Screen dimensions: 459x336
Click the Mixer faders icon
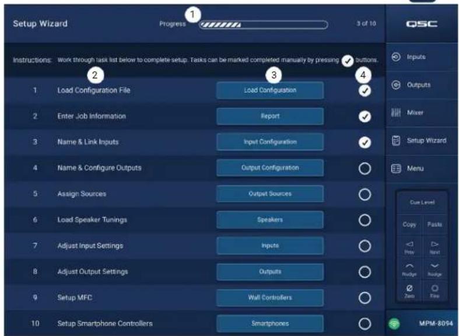click(396, 113)
